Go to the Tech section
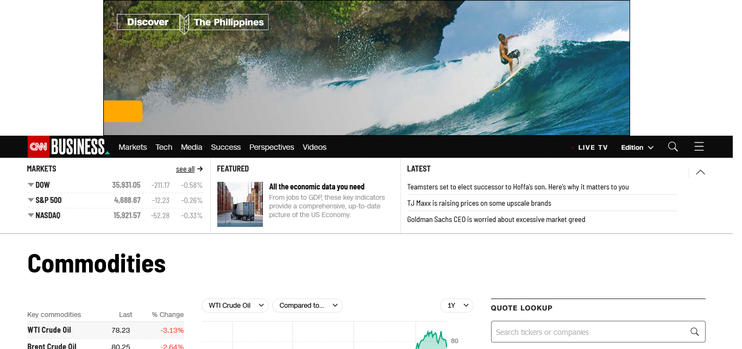This screenshot has height=349, width=742. [x=164, y=147]
